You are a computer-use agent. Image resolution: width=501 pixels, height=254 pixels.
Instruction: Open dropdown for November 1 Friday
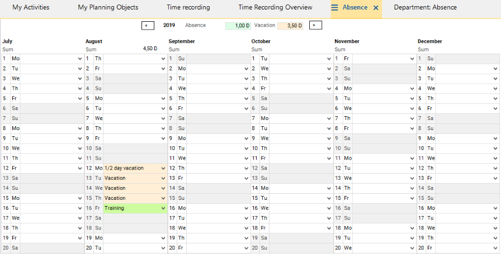412,59
